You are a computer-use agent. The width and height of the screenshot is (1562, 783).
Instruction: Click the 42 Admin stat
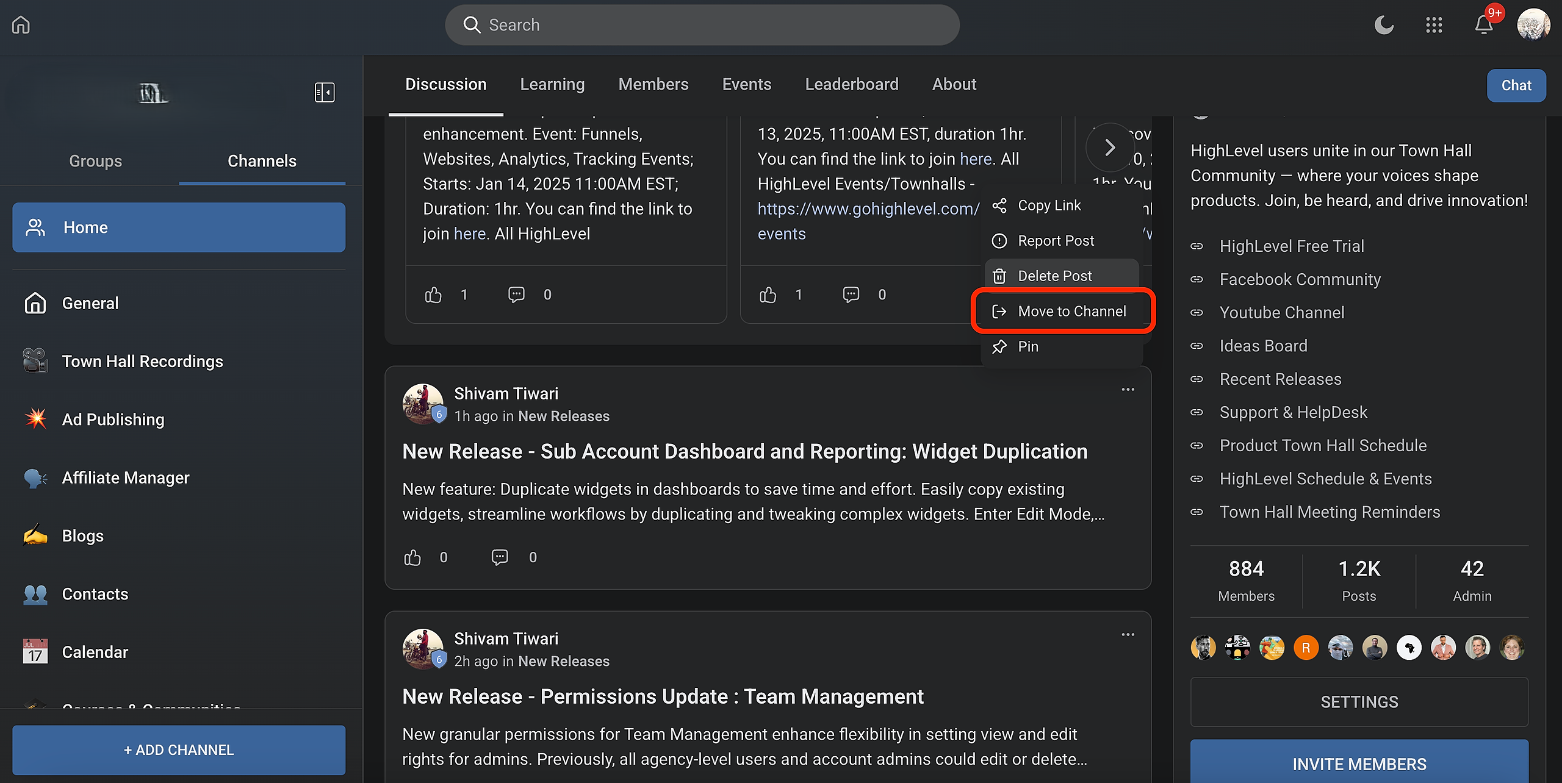[1472, 581]
